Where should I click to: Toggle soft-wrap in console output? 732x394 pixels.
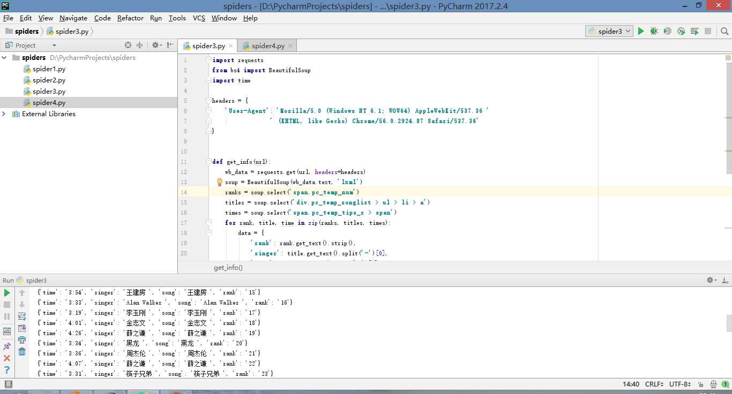[22, 316]
